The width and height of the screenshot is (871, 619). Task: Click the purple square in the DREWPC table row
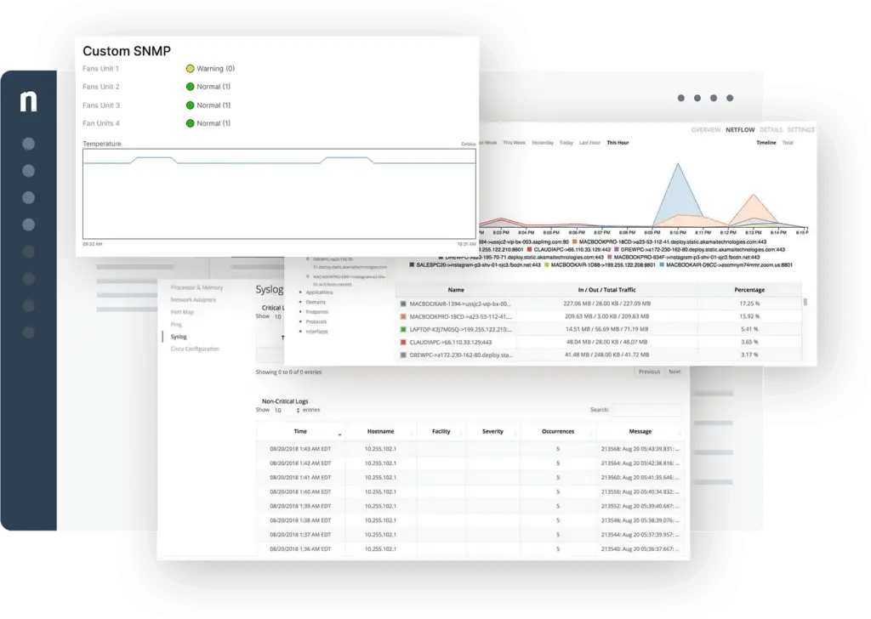pyautogui.click(x=403, y=355)
